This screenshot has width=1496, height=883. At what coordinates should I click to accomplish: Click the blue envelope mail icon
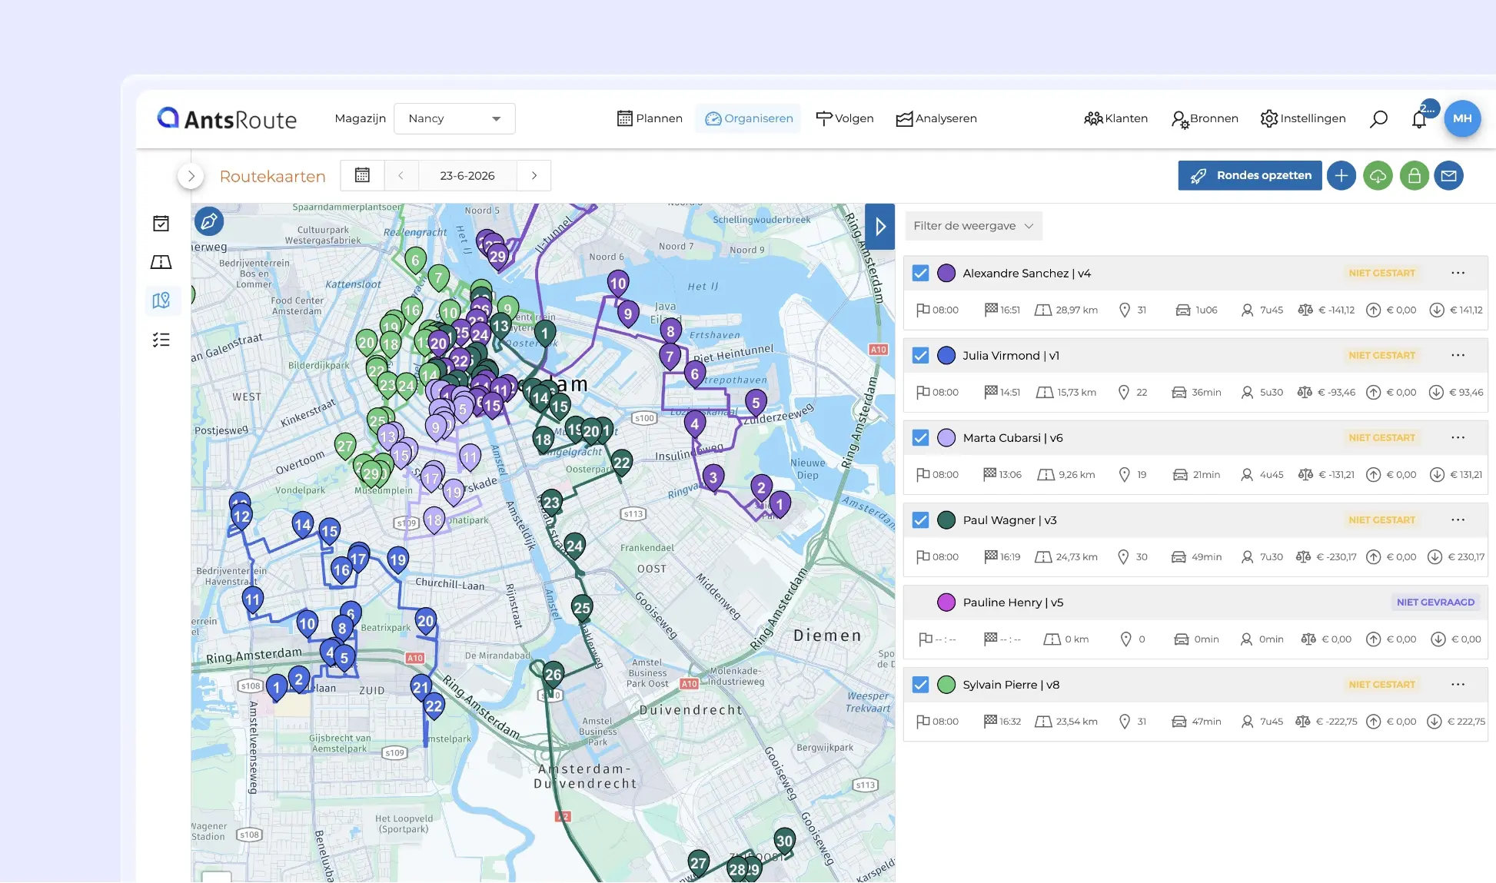coord(1449,175)
